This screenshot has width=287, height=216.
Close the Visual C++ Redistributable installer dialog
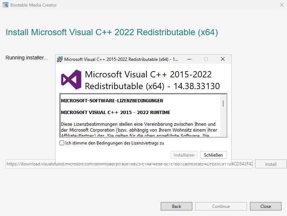[223, 59]
